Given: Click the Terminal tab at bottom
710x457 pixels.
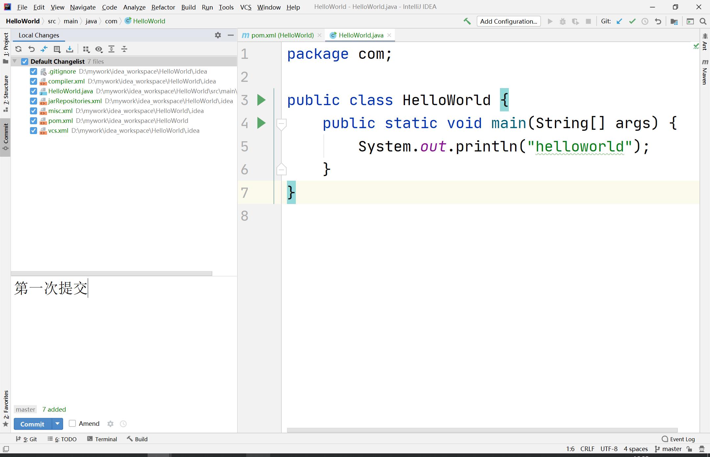Looking at the screenshot, I should tap(106, 439).
